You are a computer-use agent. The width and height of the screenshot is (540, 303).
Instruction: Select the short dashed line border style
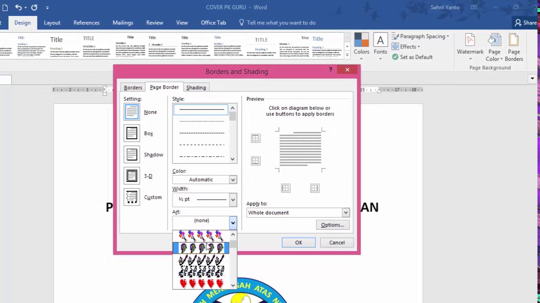(201, 133)
